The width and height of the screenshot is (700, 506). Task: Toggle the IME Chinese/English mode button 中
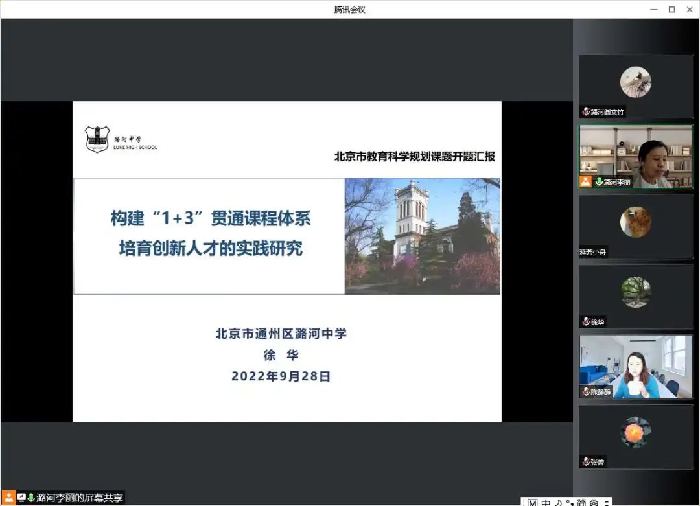[x=546, y=502]
